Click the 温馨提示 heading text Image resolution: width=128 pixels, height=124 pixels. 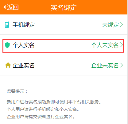[17, 91]
